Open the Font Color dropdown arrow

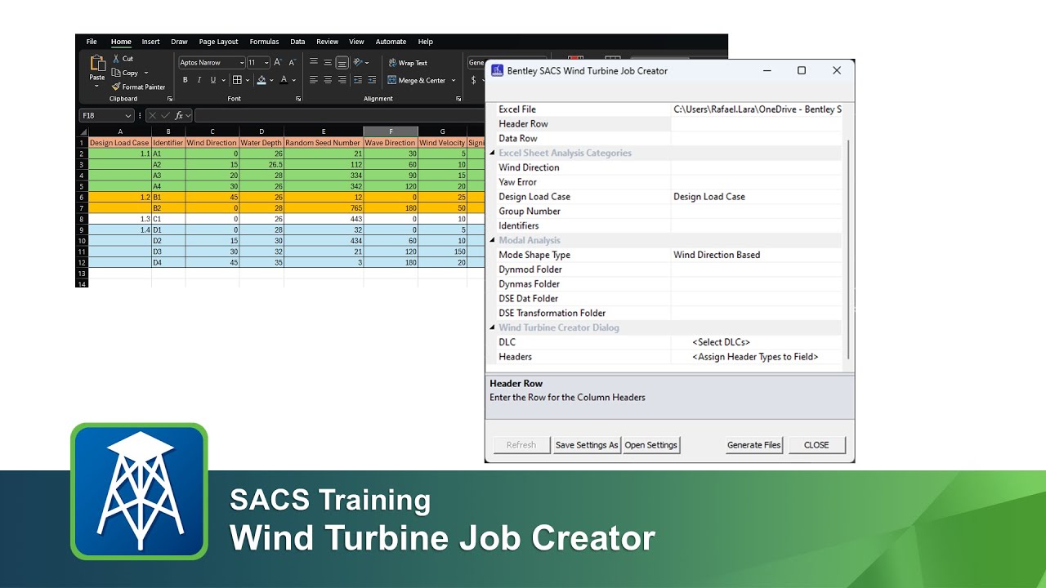click(293, 80)
